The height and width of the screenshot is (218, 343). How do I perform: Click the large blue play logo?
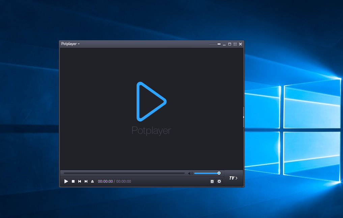point(151,102)
